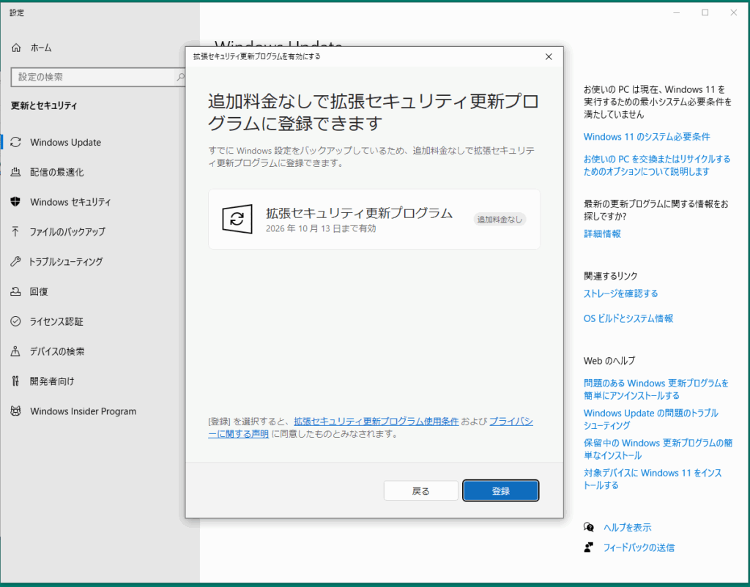The width and height of the screenshot is (750, 587).
Task: Click the トラブルシューティング wrench icon
Action: tap(16, 262)
